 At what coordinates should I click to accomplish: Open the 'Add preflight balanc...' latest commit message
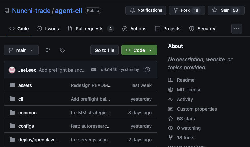(62, 70)
